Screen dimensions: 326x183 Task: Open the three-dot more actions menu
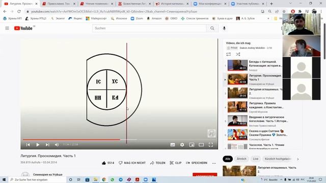click(x=214, y=163)
